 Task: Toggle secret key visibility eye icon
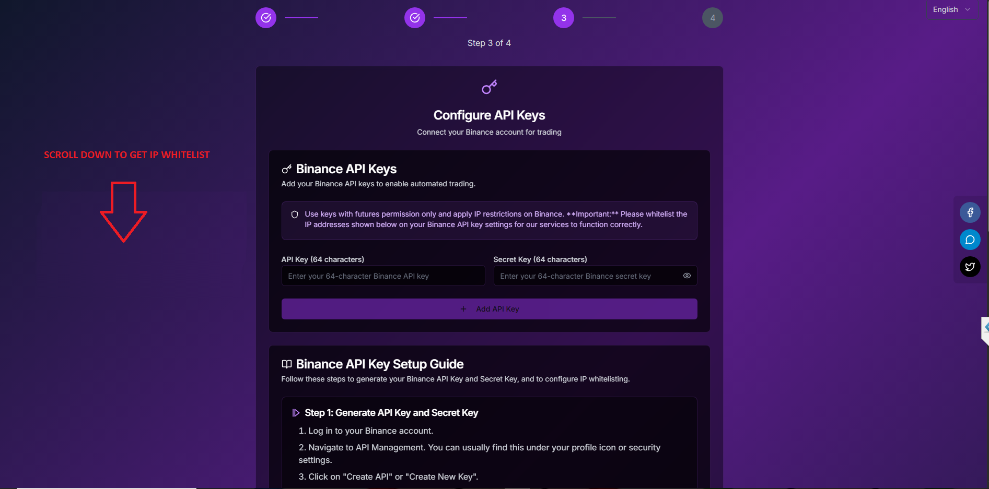(x=687, y=276)
